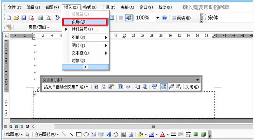Insert picture from file icon
This screenshot has width=255, height=140.
tap(131, 134)
